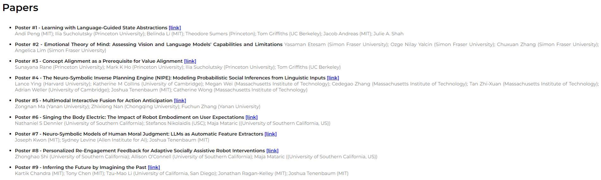Viewport: 601px width, 180px height.
Task: Click author name Julie A. Shah
Action: click(388, 34)
